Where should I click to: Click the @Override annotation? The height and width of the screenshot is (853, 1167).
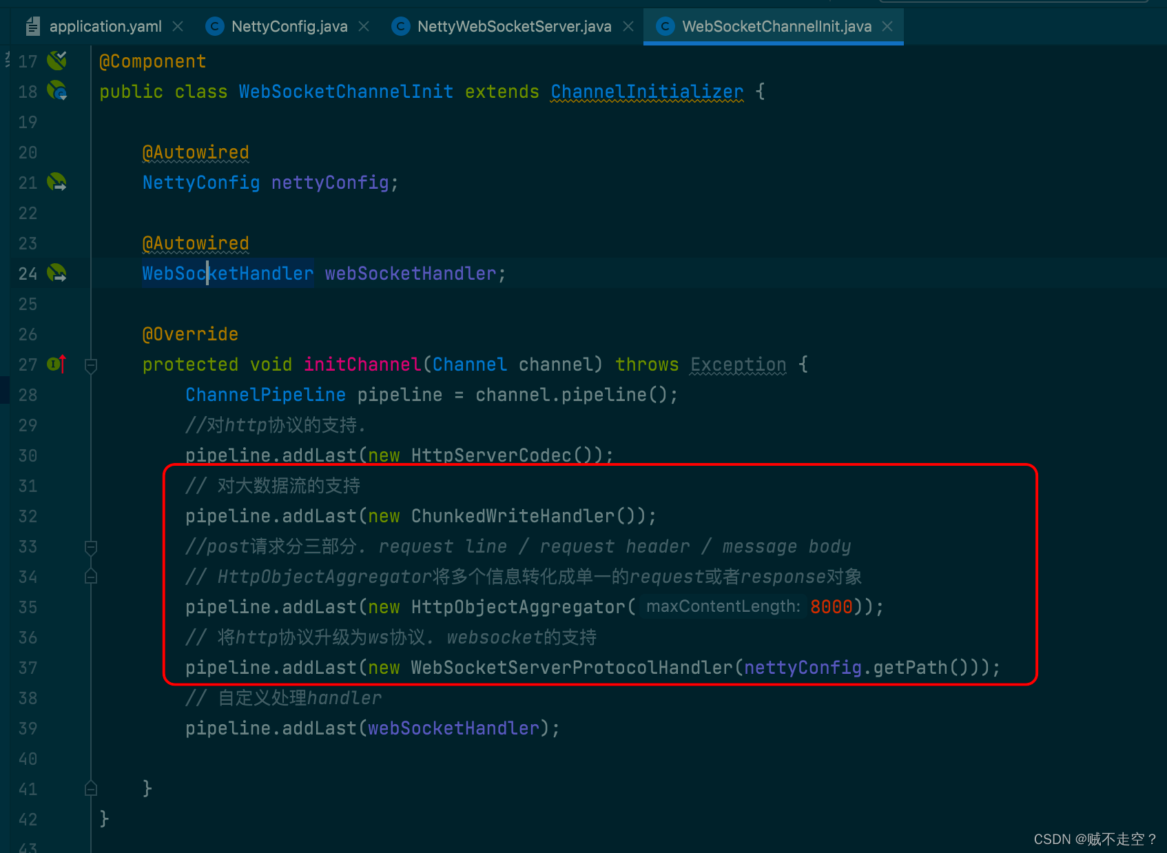click(190, 334)
